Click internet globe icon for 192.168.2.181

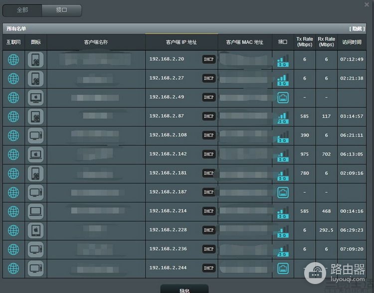[13, 173]
